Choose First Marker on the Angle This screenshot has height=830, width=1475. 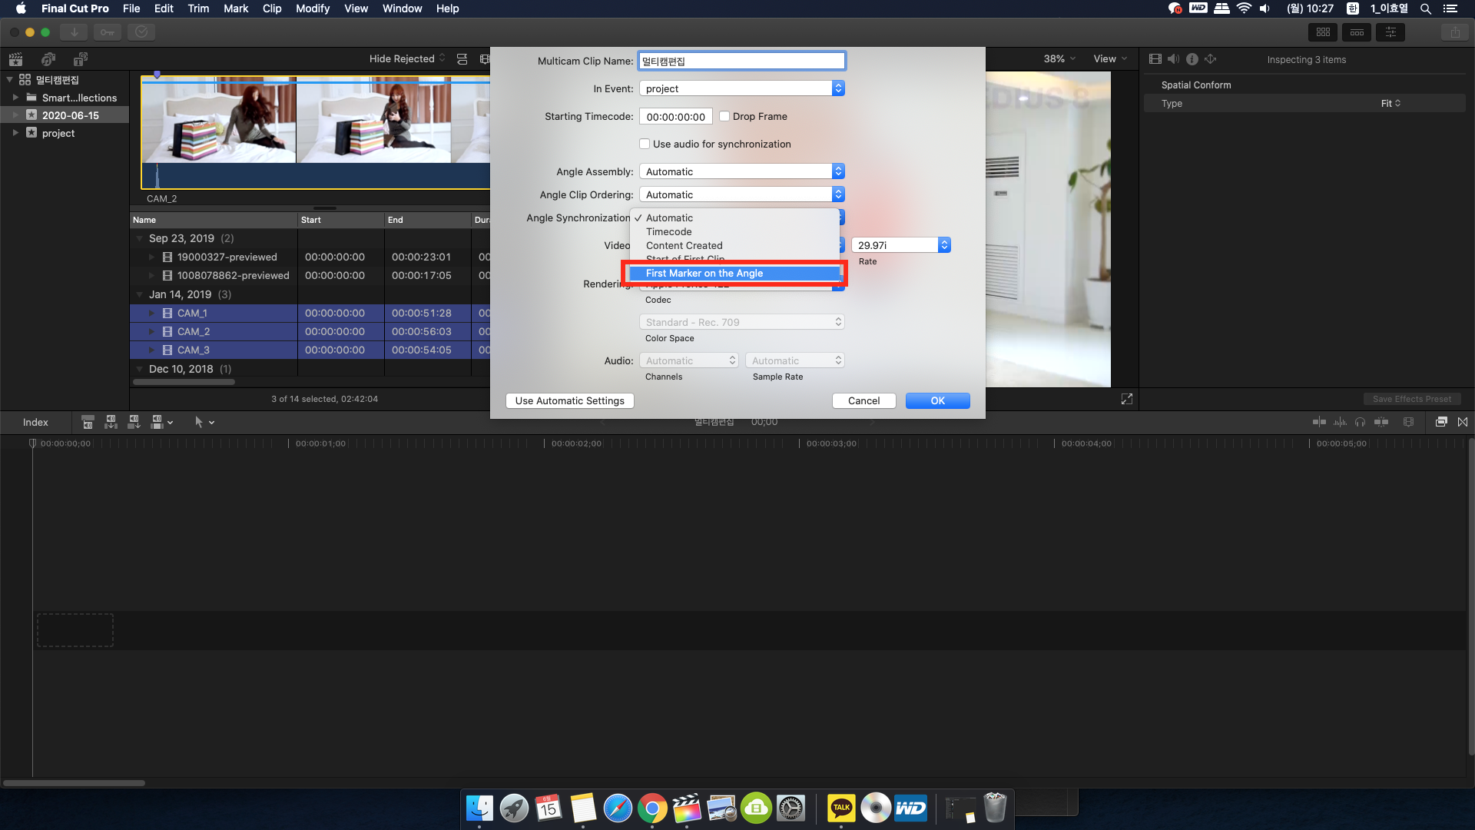(704, 273)
